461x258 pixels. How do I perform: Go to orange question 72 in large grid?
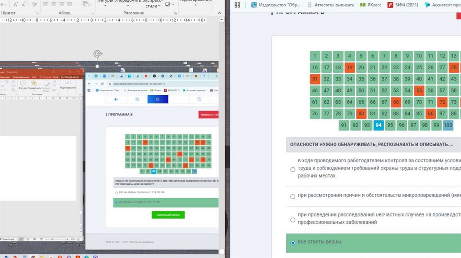tap(442, 102)
